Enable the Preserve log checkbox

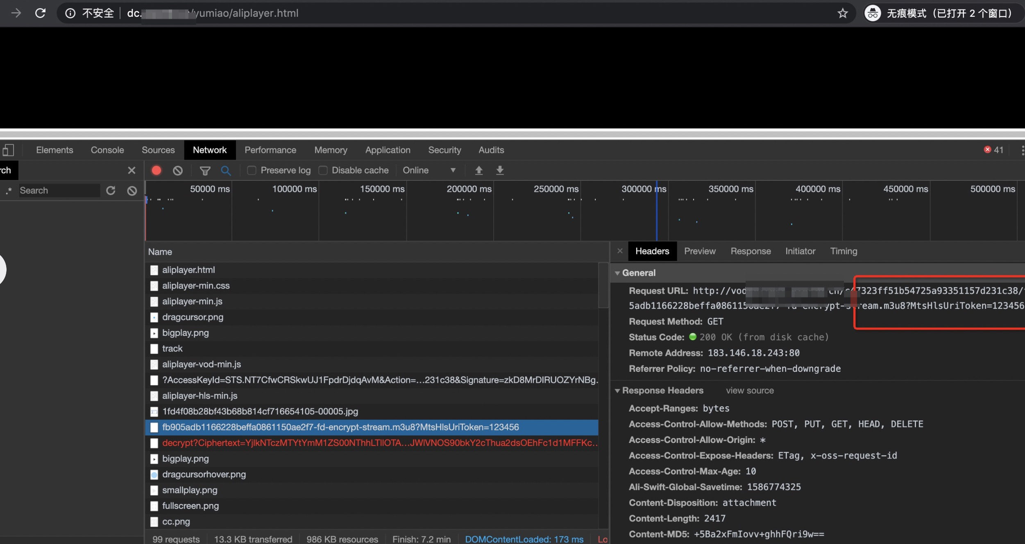(x=252, y=170)
